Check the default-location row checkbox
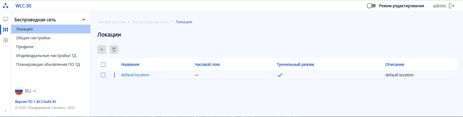The width and height of the screenshot is (463, 117). (103, 75)
